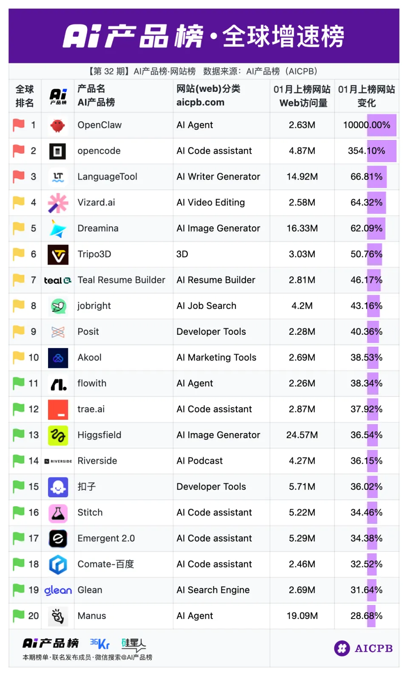This screenshot has width=408, height=676.
Task: Click the AICPB hashtag logo
Action: pos(342,648)
